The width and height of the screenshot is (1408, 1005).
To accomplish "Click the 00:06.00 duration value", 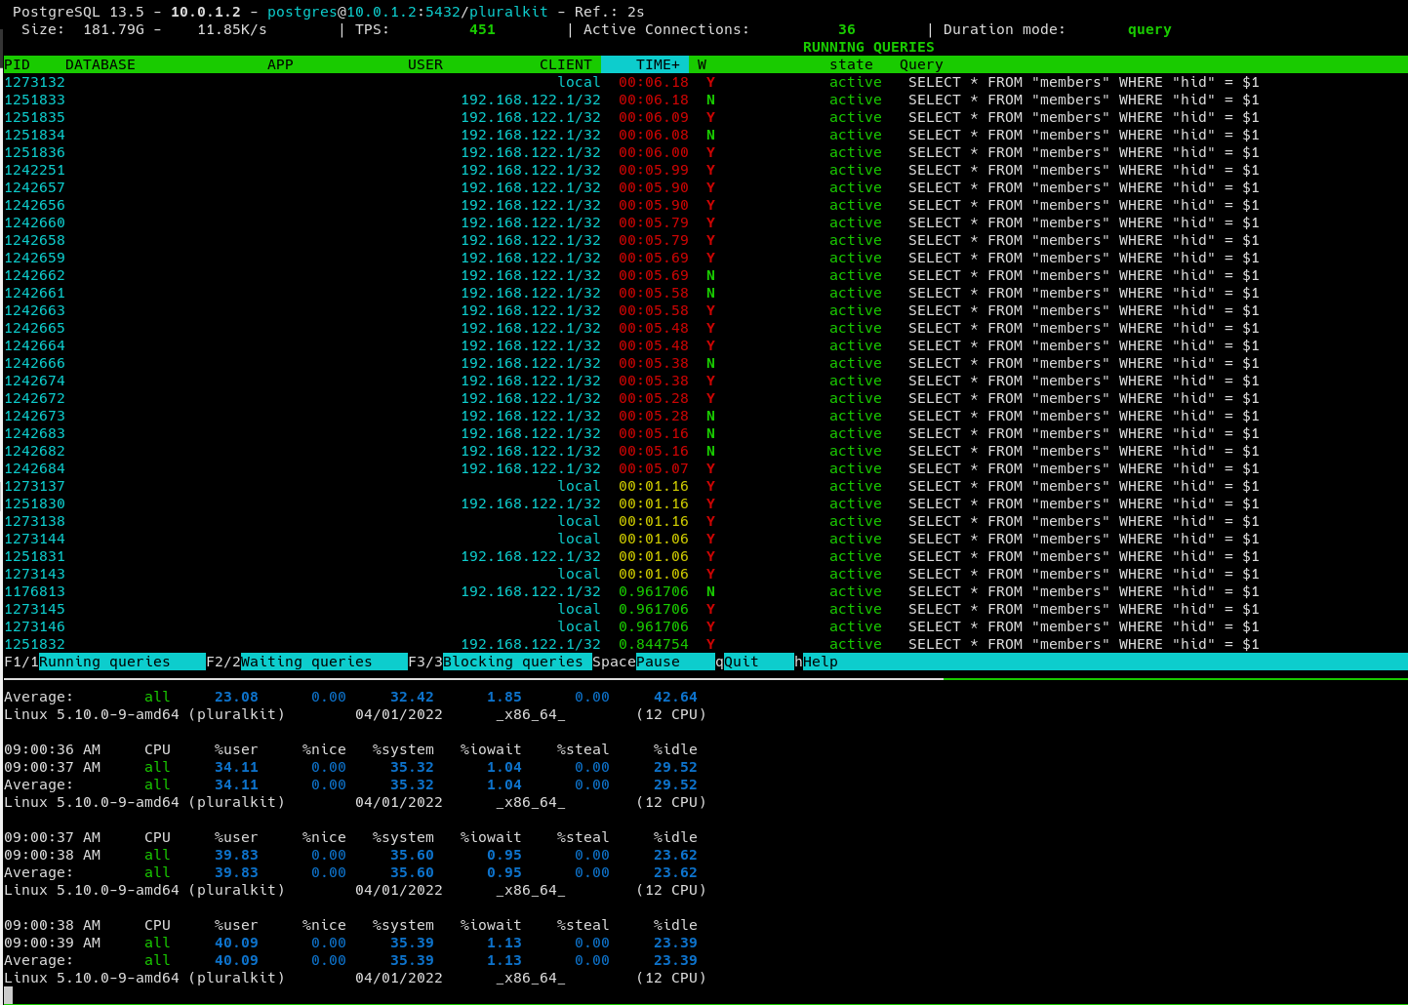I will 653,152.
